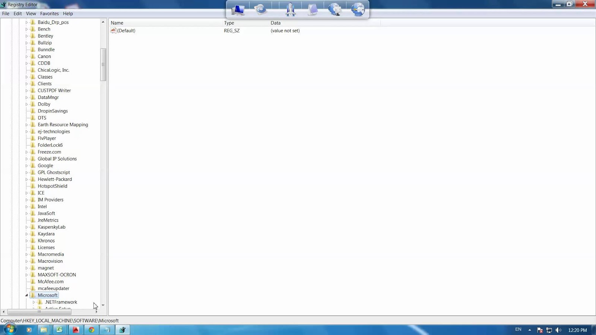The image size is (596, 335).
Task: Expand the Canon key
Action: (x=26, y=57)
